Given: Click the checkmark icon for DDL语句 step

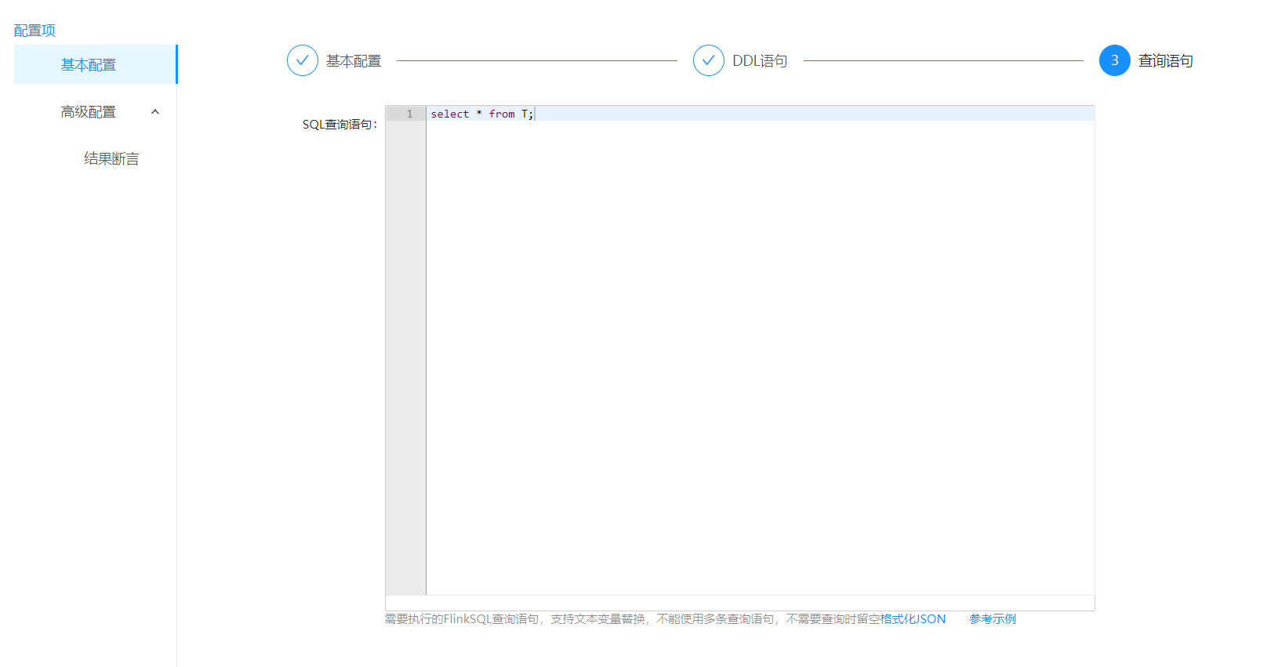Looking at the screenshot, I should pos(708,60).
